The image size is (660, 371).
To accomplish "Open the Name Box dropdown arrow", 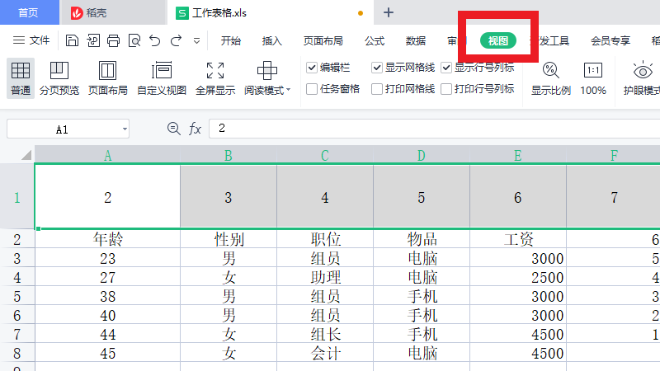I will [124, 129].
